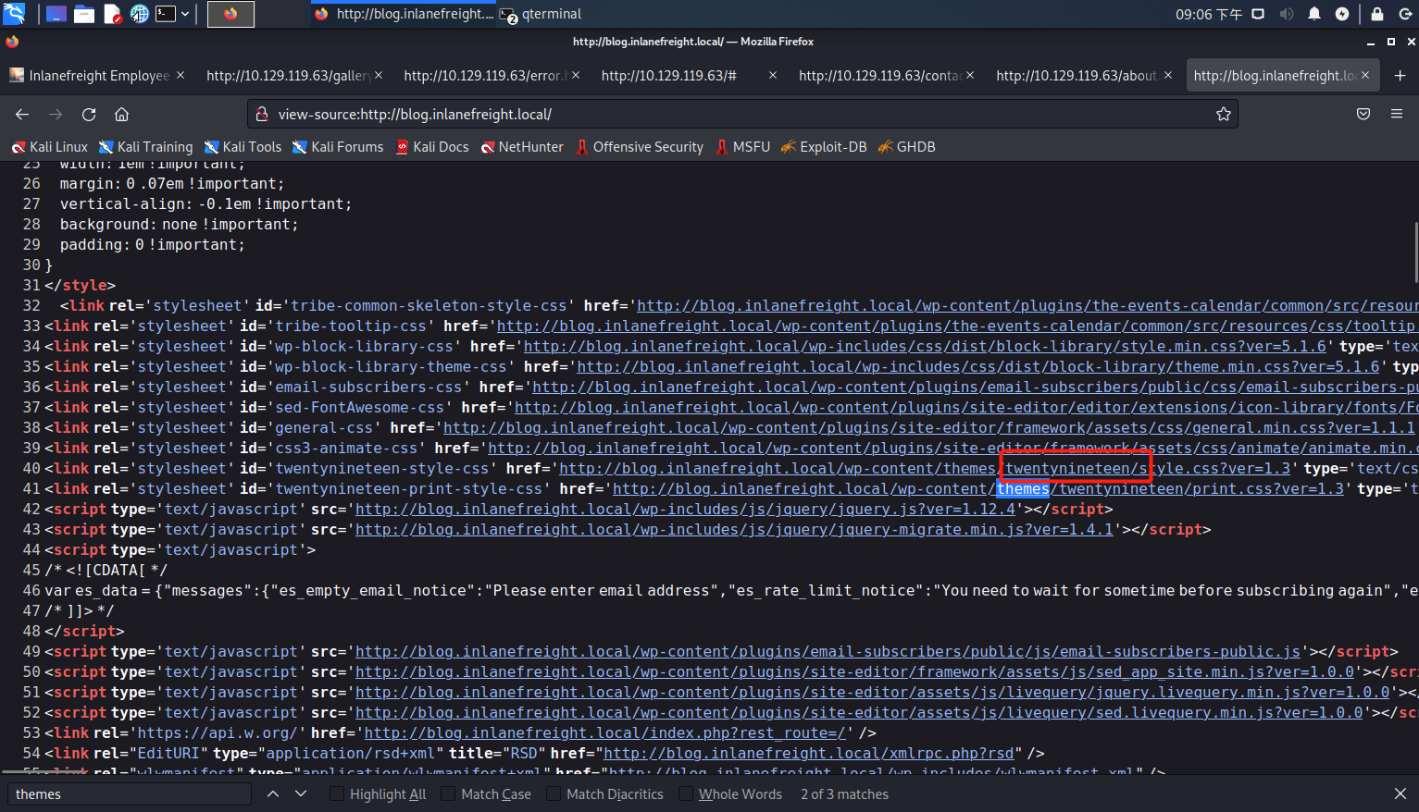The width and height of the screenshot is (1419, 812).
Task: Click the 09:06 panel clock
Action: (x=1209, y=14)
